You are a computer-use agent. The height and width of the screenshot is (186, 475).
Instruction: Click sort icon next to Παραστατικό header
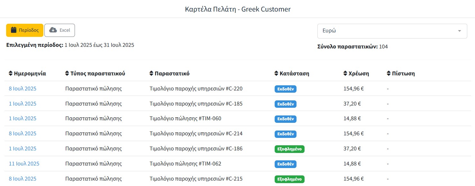[151, 73]
